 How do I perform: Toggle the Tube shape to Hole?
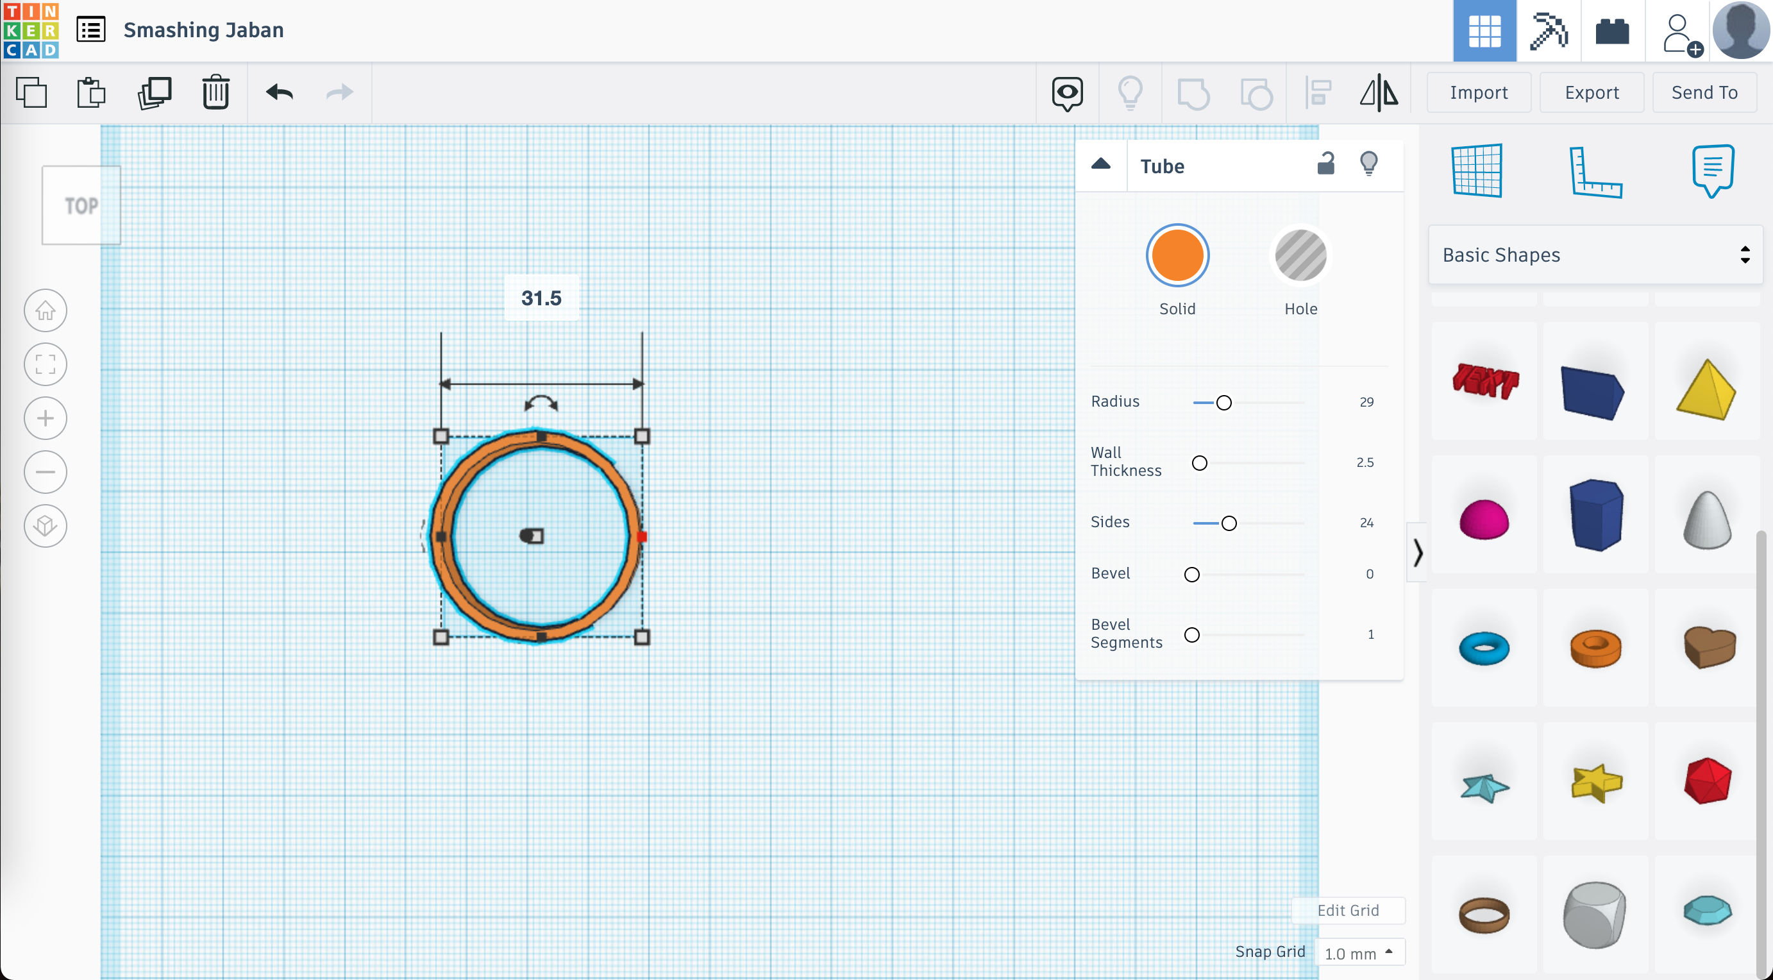1300,255
